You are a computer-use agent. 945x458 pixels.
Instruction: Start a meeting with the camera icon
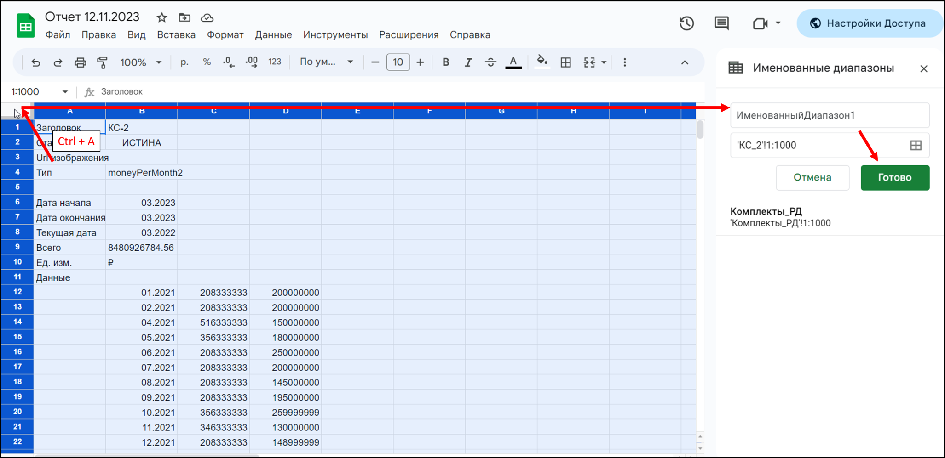click(x=760, y=23)
